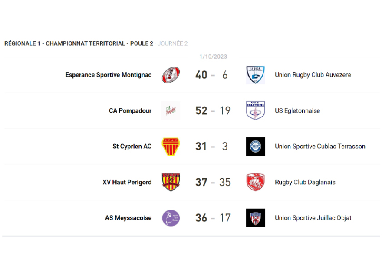Open the 37 - 35 match score

point(213,182)
